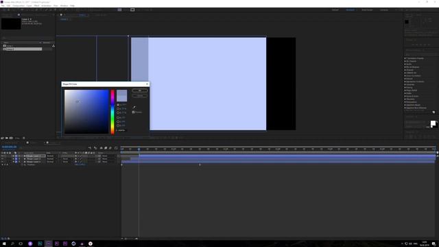Switch to Standard workspace tab
This screenshot has height=247, width=439.
[x=350, y=10]
